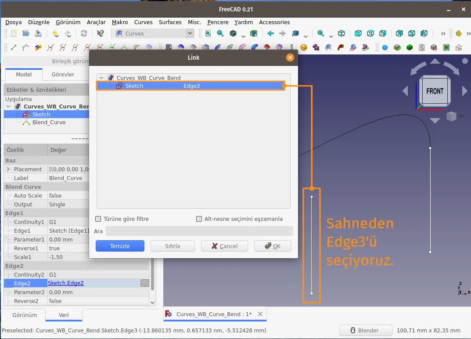Click the Curves line tool icon
The image size is (471, 339).
click(x=14, y=47)
